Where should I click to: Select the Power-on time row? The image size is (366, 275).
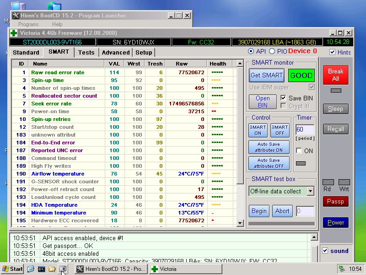pos(124,111)
